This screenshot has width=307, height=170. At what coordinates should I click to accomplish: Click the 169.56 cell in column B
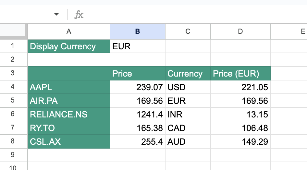(x=138, y=101)
